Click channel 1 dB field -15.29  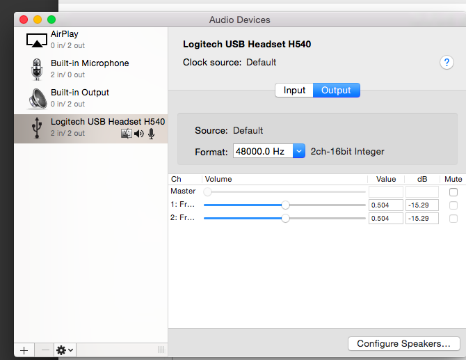coord(422,205)
